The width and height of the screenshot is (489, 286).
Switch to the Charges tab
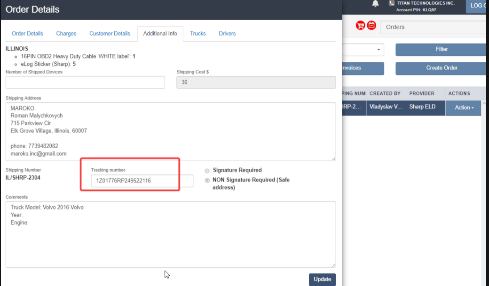click(66, 34)
